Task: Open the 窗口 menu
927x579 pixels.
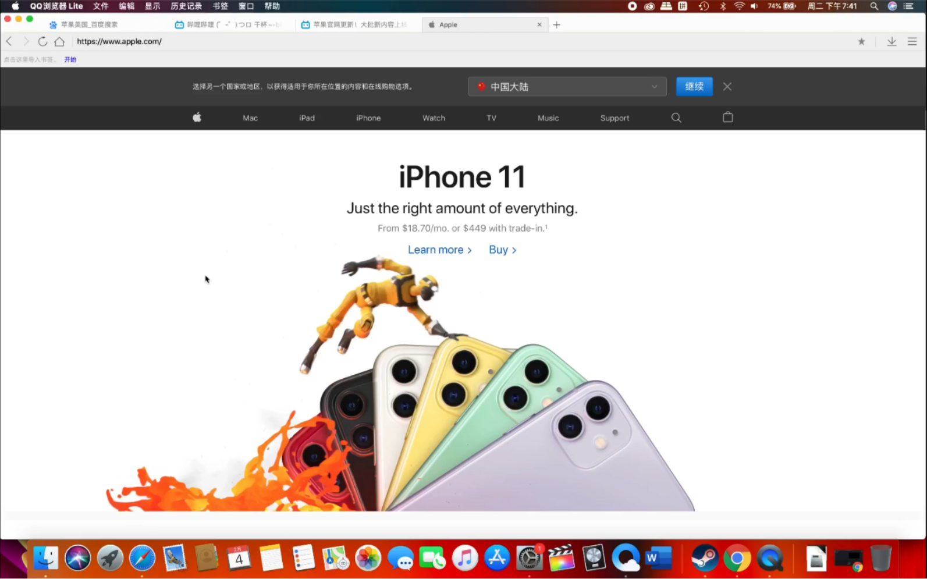Action: pos(246,6)
